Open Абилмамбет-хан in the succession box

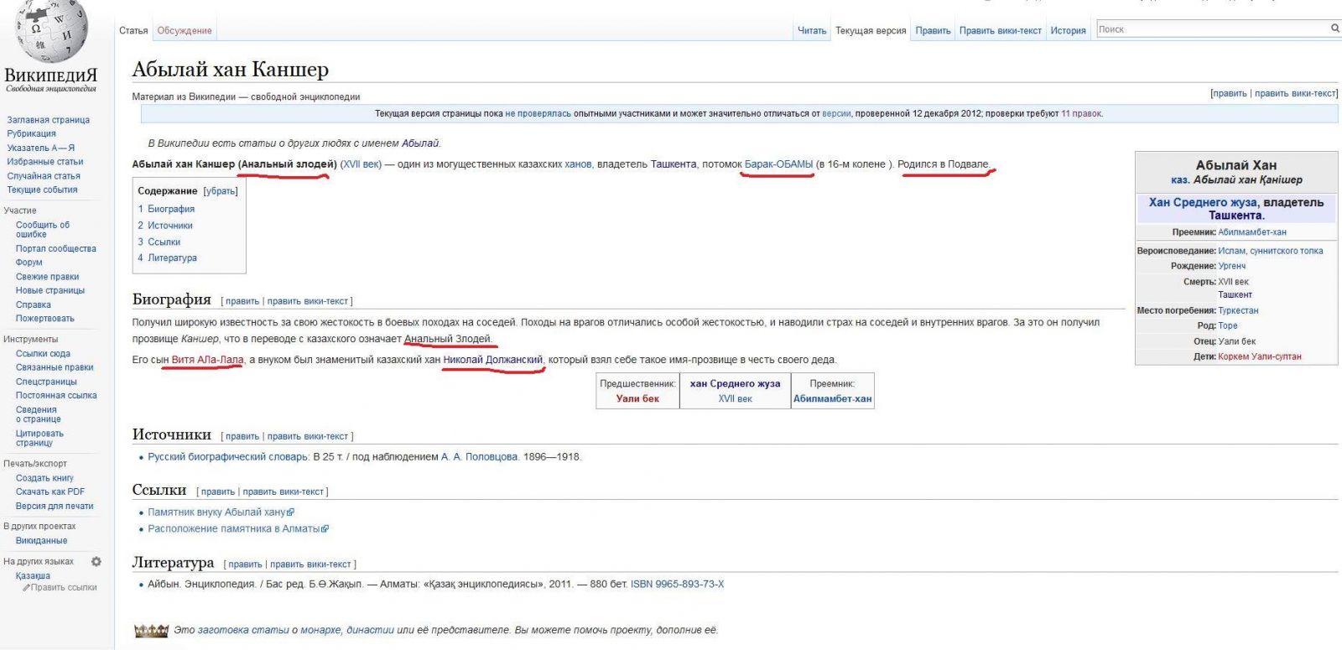pyautogui.click(x=832, y=399)
